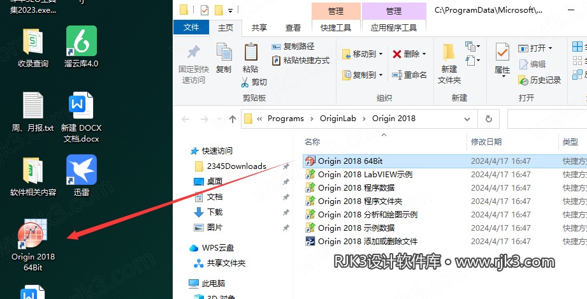Click the search box in Explorer
Viewport: 587px width, 299px height.
coord(547,119)
